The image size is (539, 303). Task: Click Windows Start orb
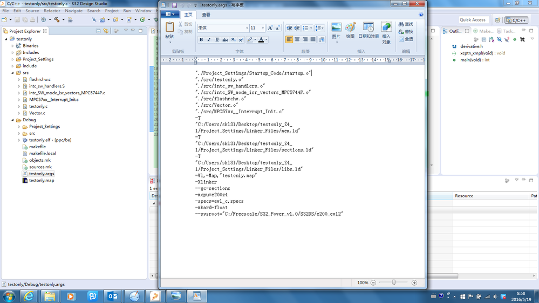[9, 296]
